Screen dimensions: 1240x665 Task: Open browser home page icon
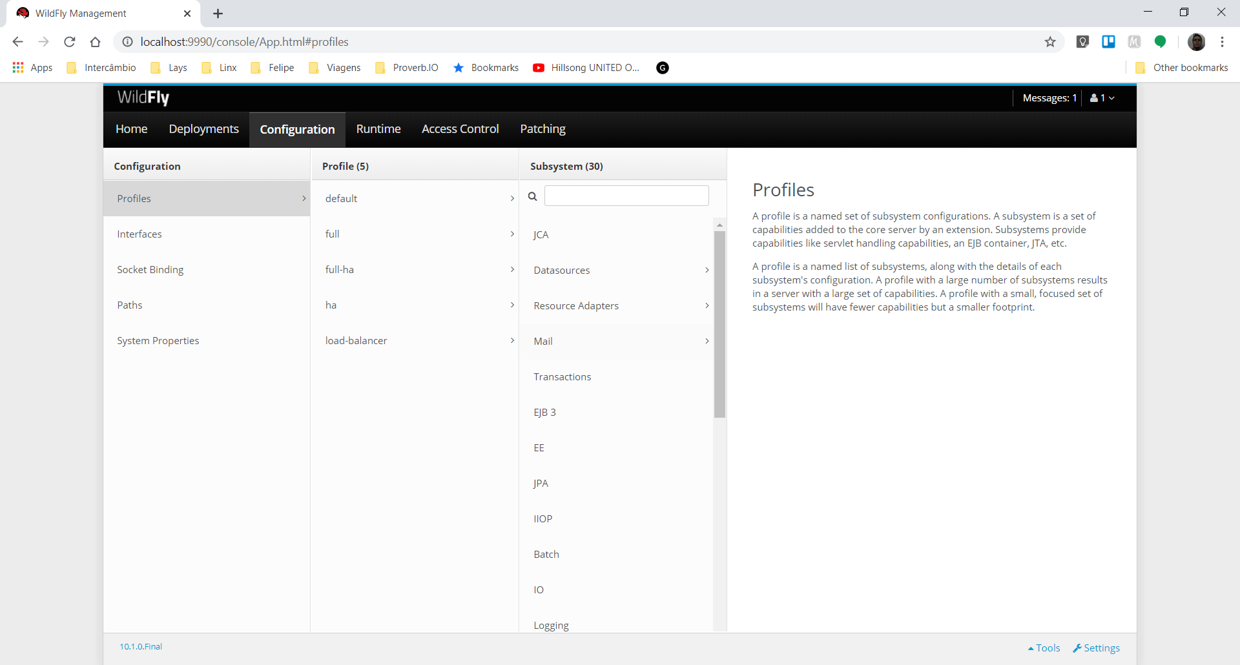click(x=96, y=42)
